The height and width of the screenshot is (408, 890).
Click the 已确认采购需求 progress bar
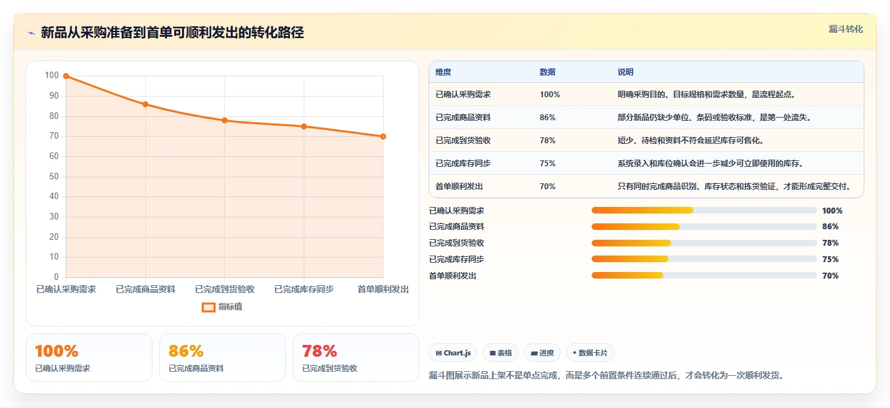(704, 210)
